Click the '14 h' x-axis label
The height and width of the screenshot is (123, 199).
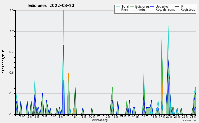tap(123, 116)
